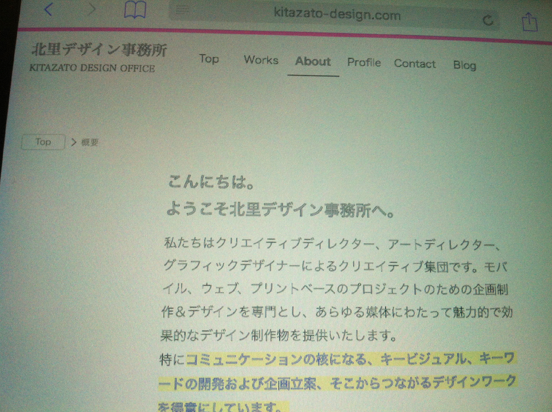Click the 北里デザイン事務所 site logo

pos(99,50)
